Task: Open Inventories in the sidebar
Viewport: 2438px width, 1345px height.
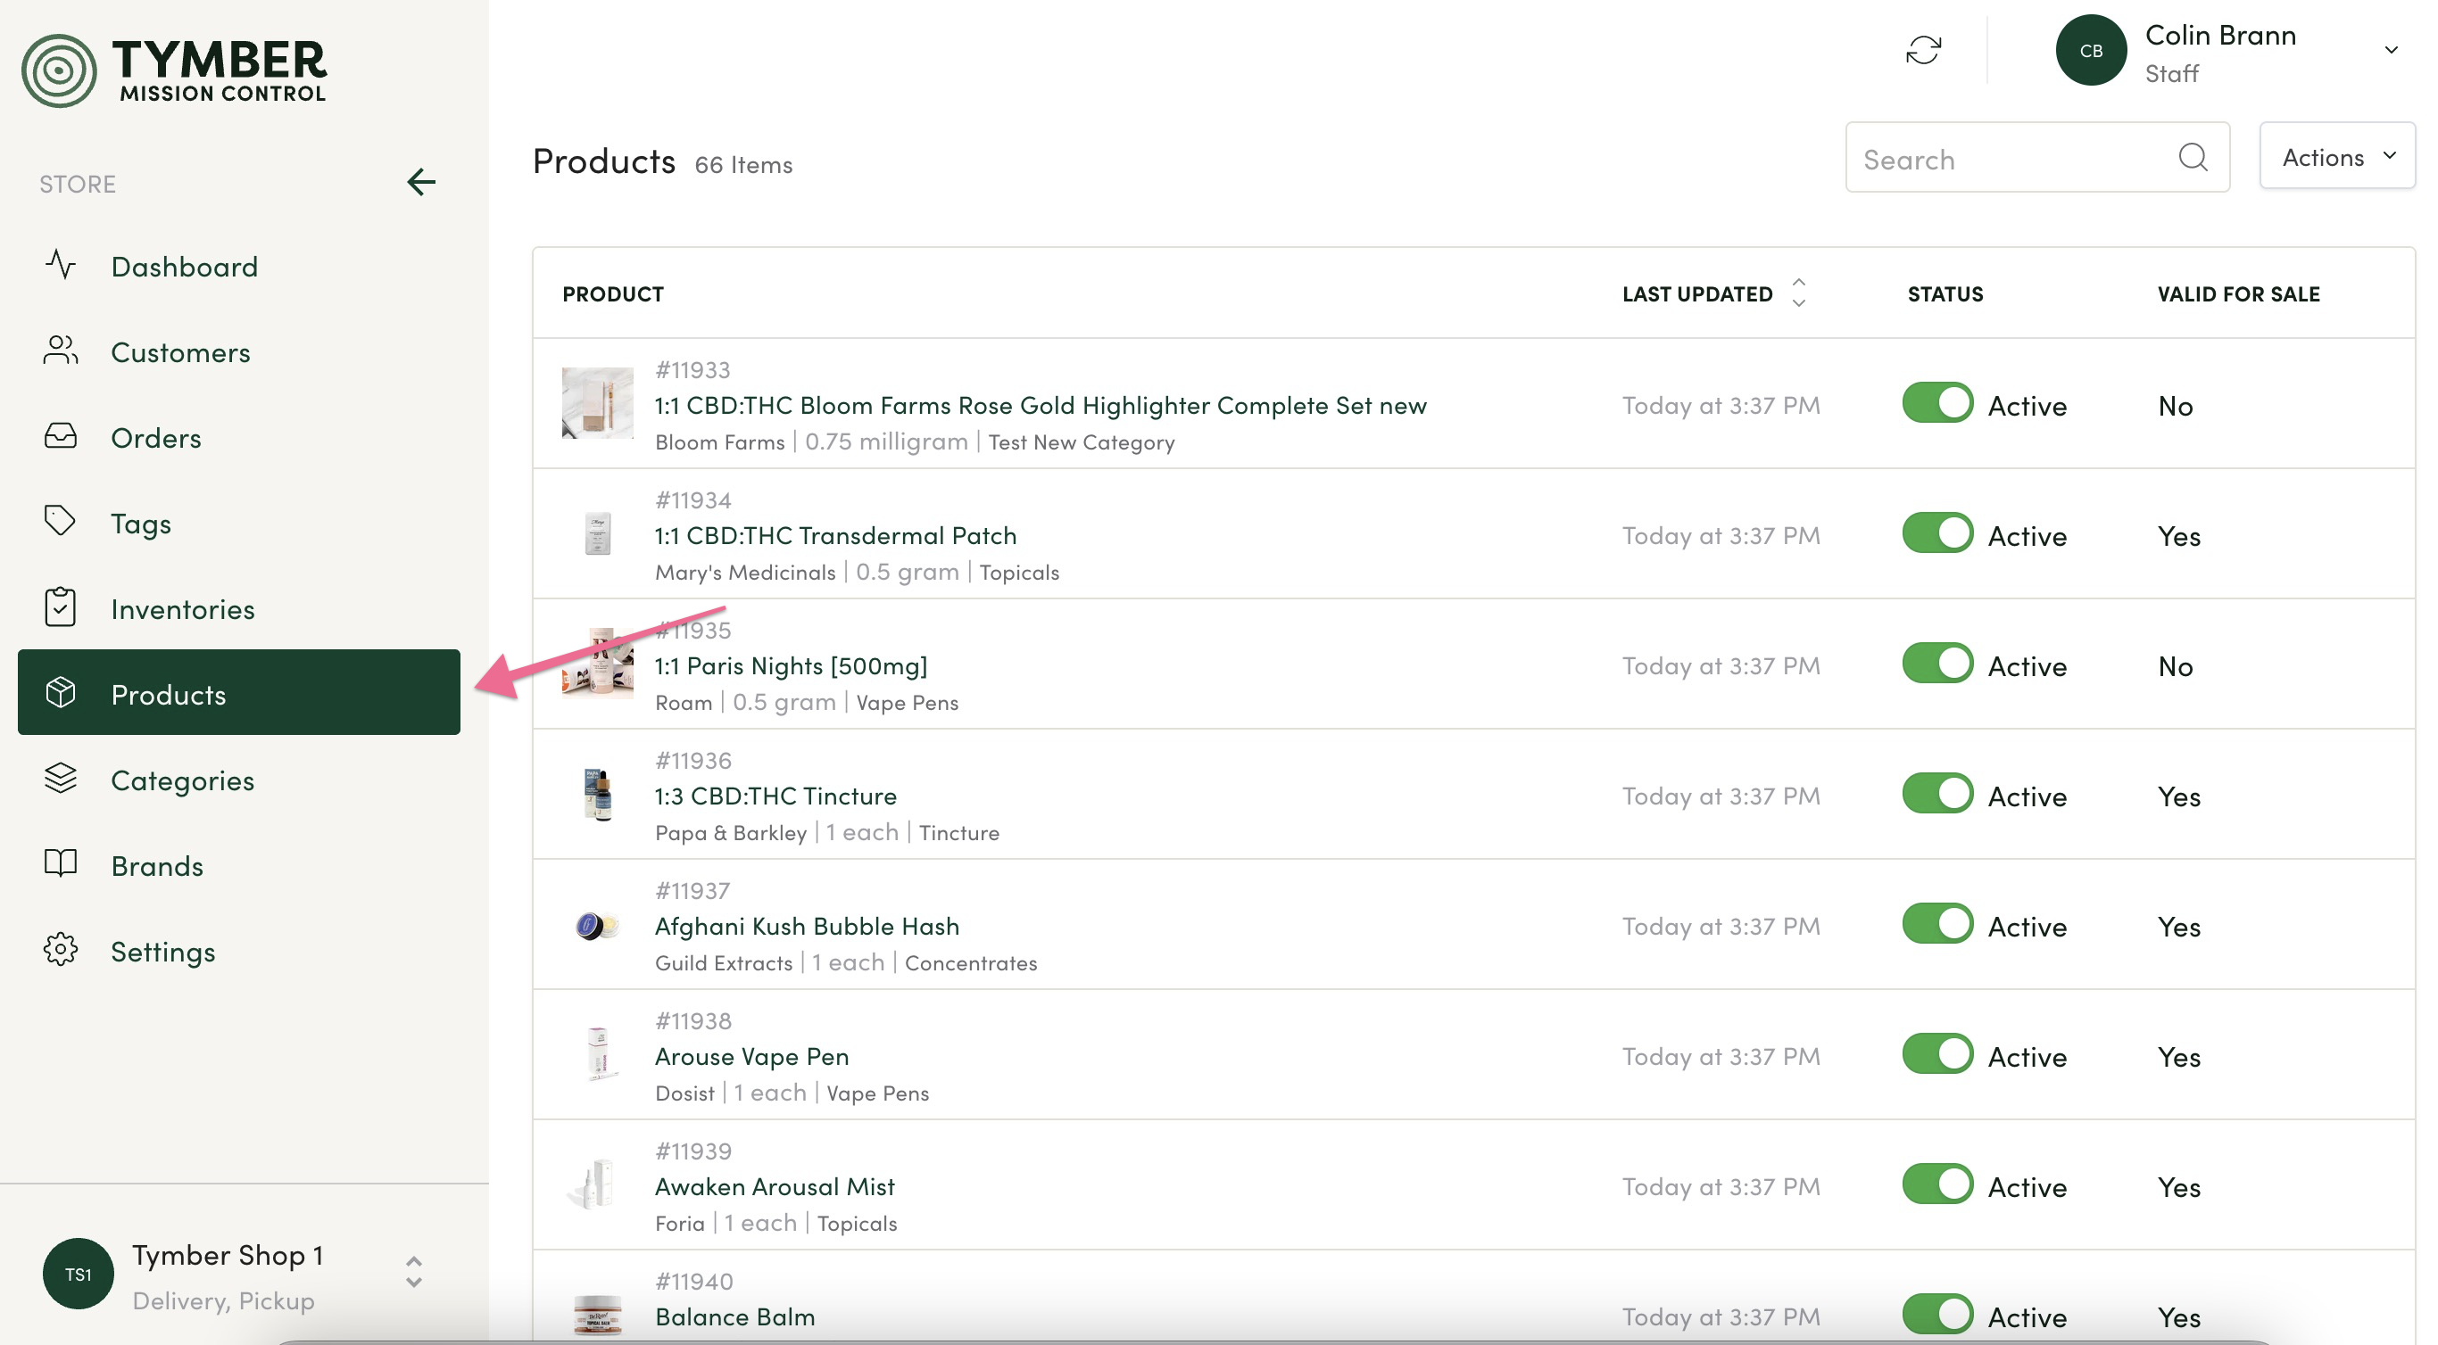Action: tap(238, 609)
